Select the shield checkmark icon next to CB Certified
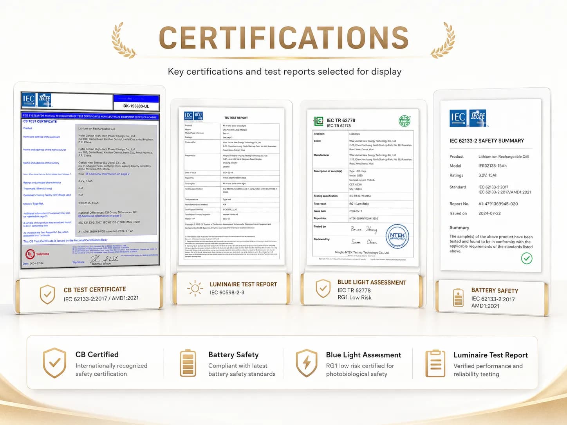 (x=54, y=363)
